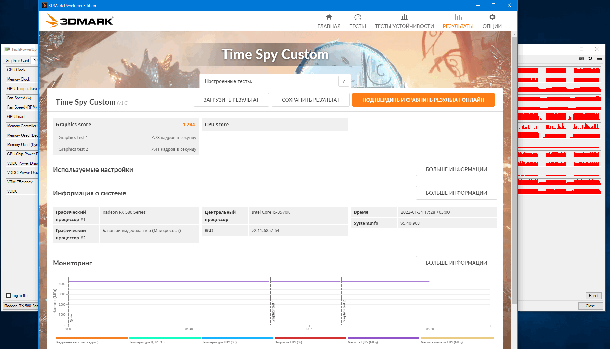The width and height of the screenshot is (610, 349).
Task: Minimize the 3DMark window
Action: click(x=478, y=5)
